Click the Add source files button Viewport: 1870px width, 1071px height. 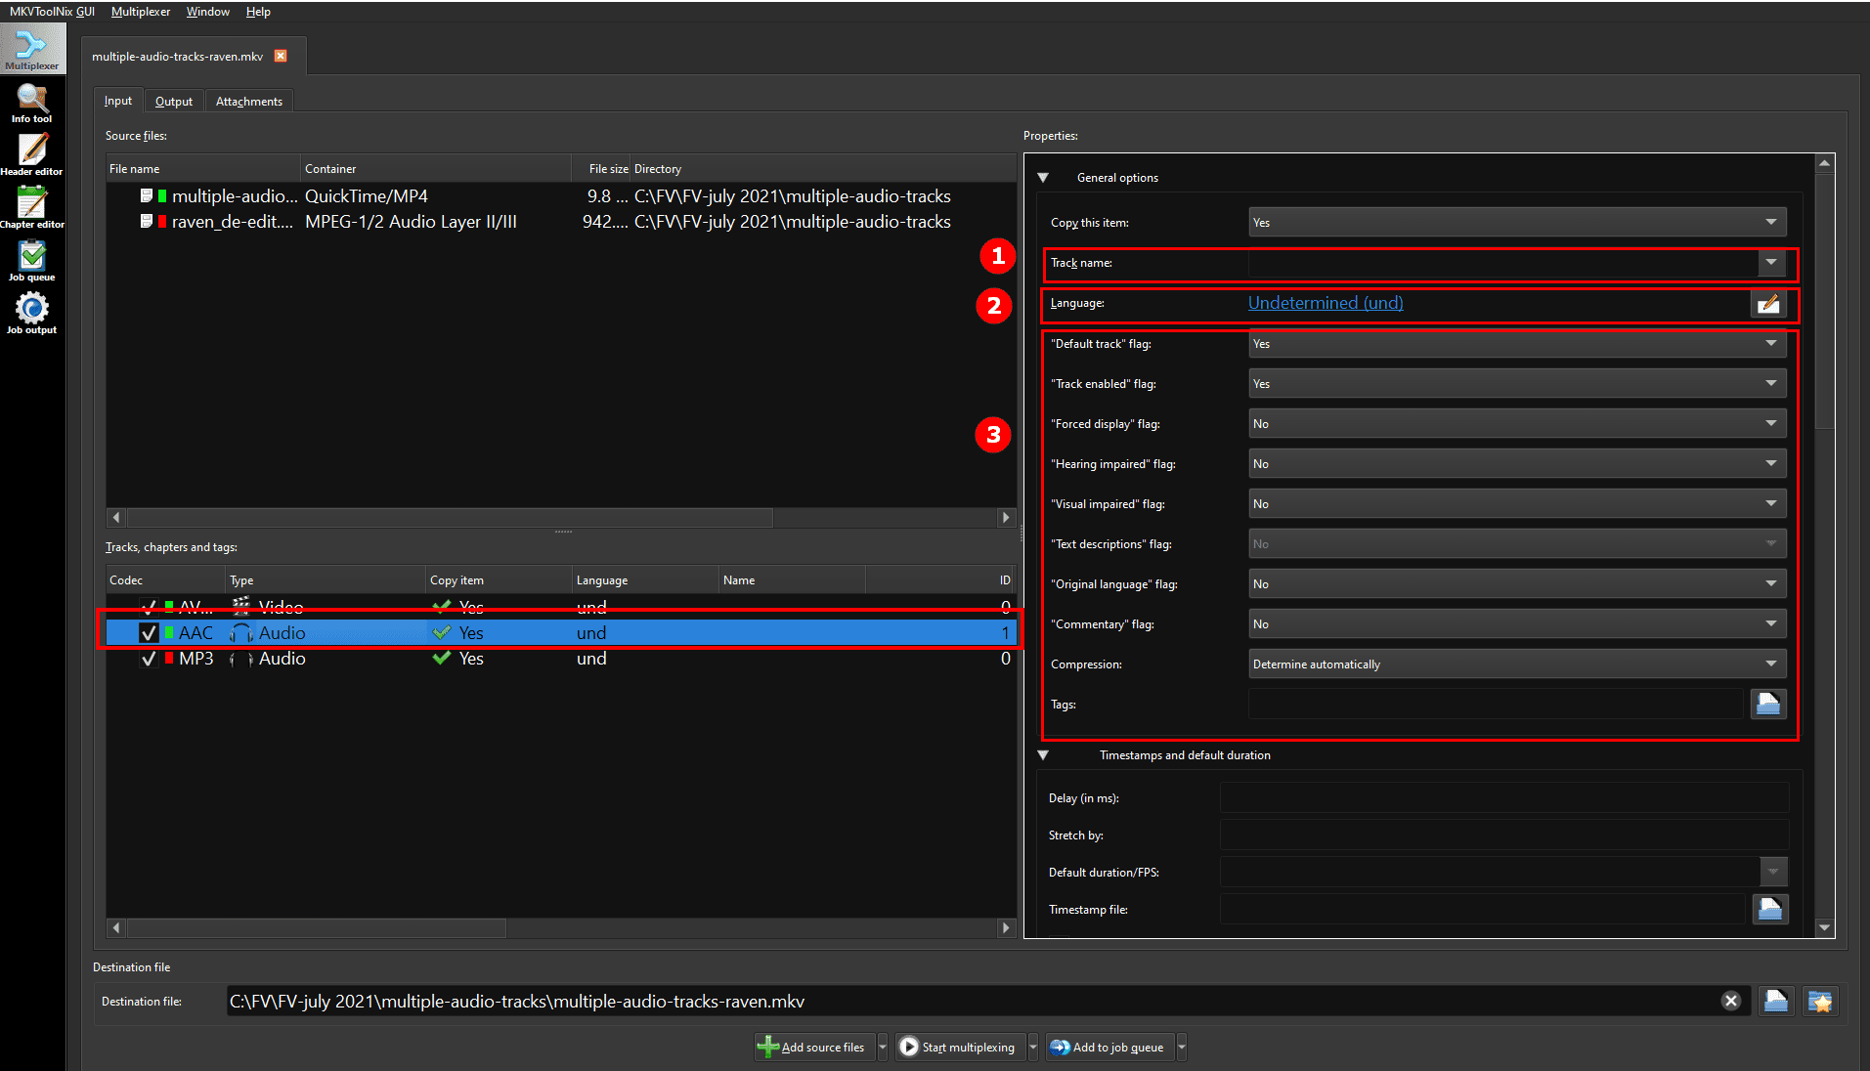coord(814,1047)
